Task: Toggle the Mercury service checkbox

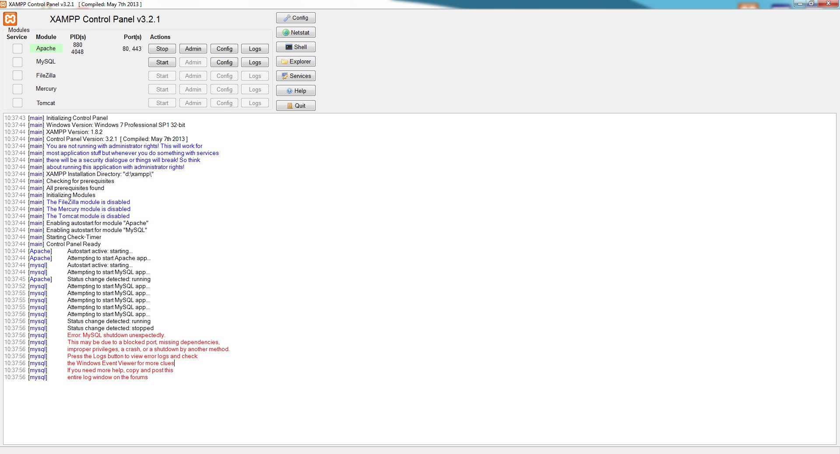Action: pyautogui.click(x=18, y=89)
